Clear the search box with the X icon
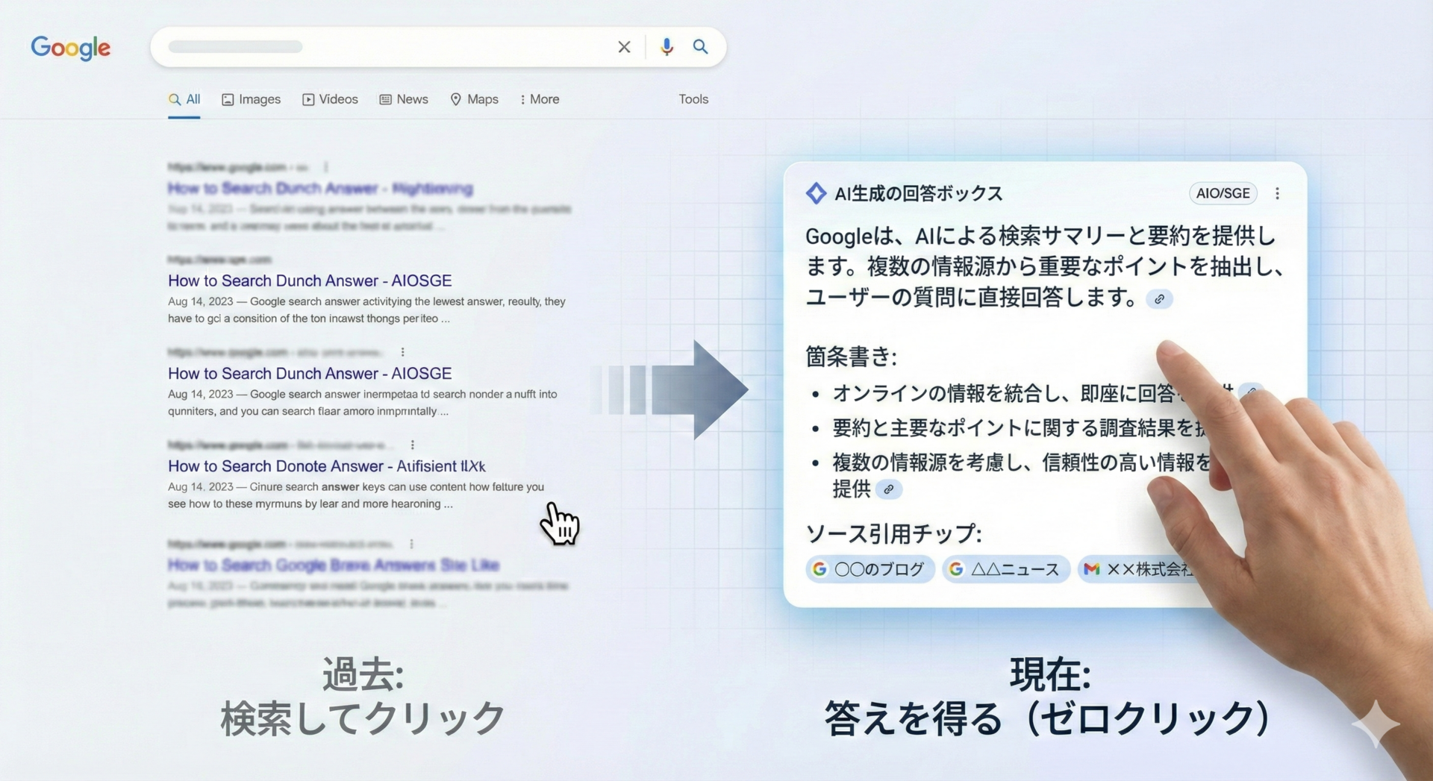This screenshot has height=781, width=1433. (x=624, y=46)
